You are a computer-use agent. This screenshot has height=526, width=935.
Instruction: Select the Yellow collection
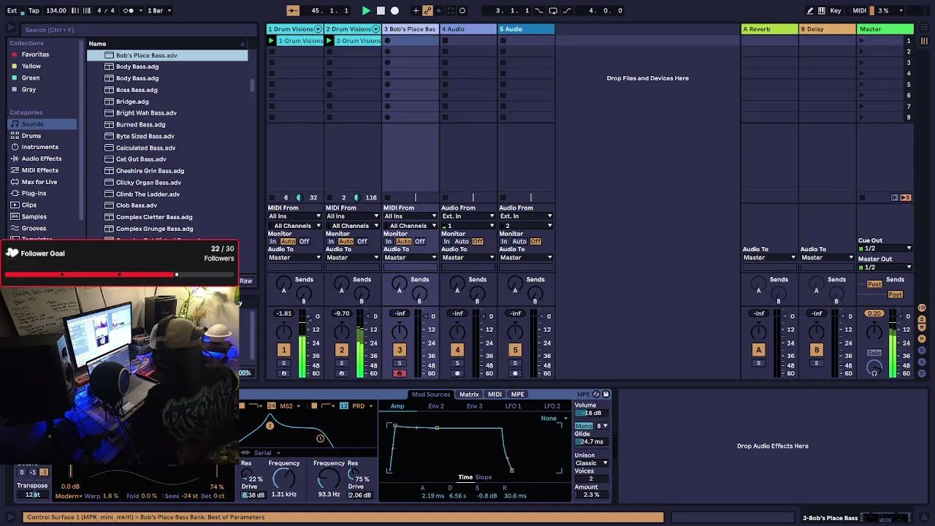pyautogui.click(x=31, y=66)
